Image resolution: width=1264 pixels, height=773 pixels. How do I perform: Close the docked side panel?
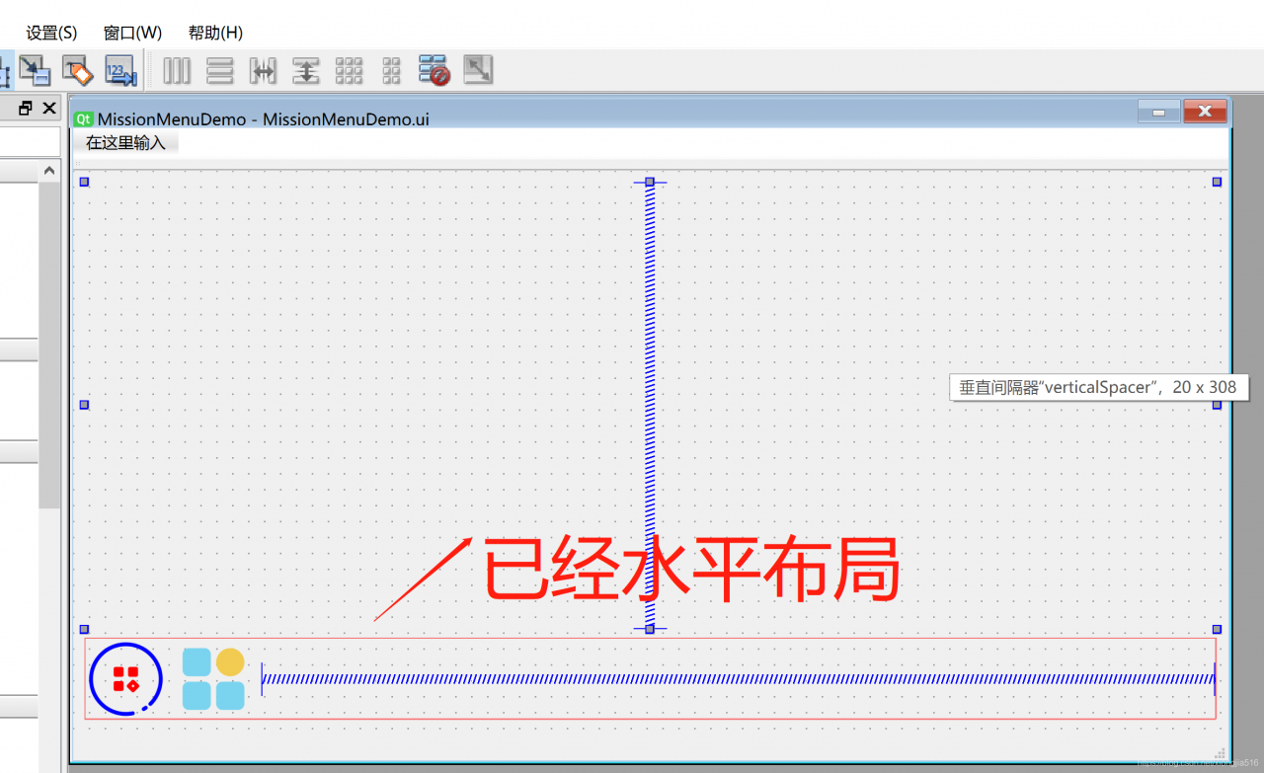[49, 108]
